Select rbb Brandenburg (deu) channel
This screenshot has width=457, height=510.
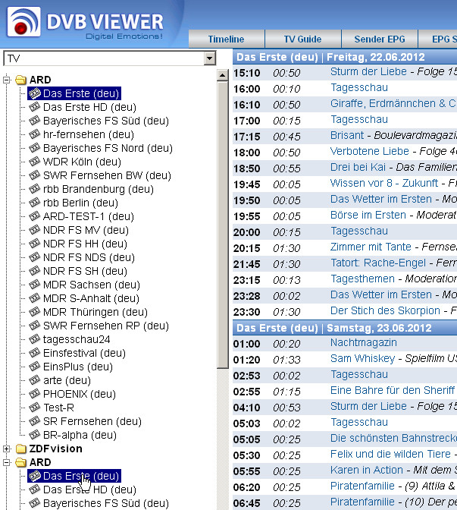click(x=99, y=189)
